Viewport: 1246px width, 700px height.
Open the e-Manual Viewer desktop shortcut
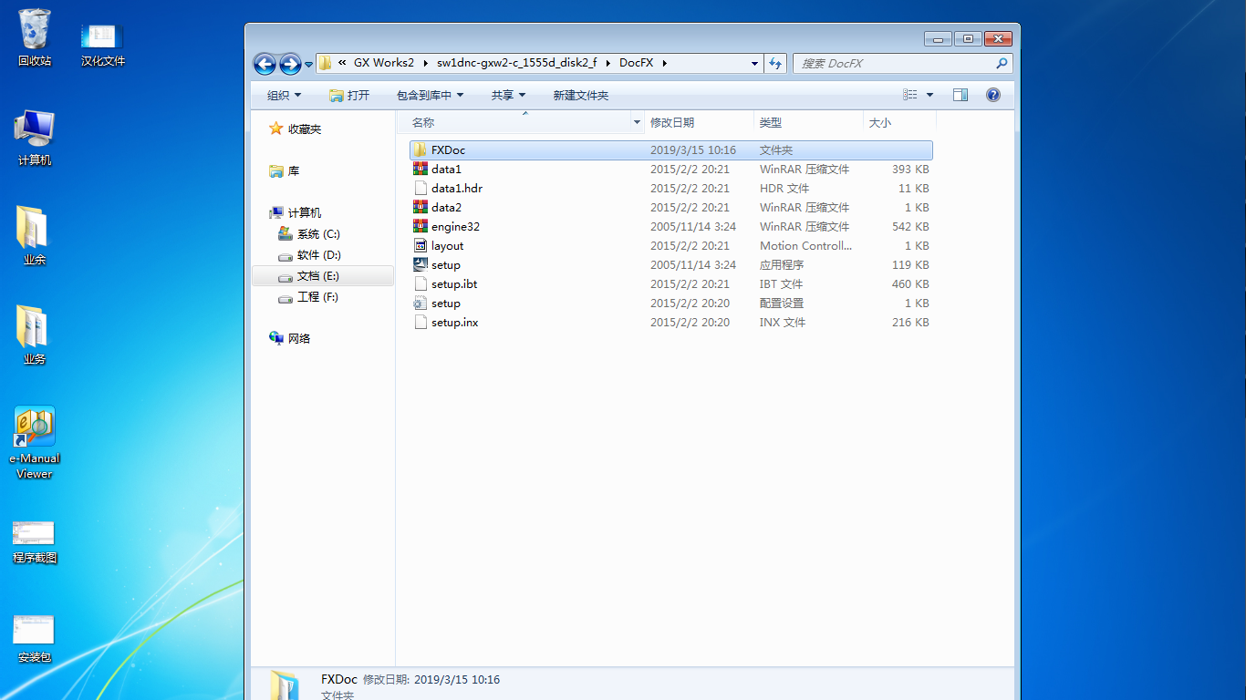(35, 427)
